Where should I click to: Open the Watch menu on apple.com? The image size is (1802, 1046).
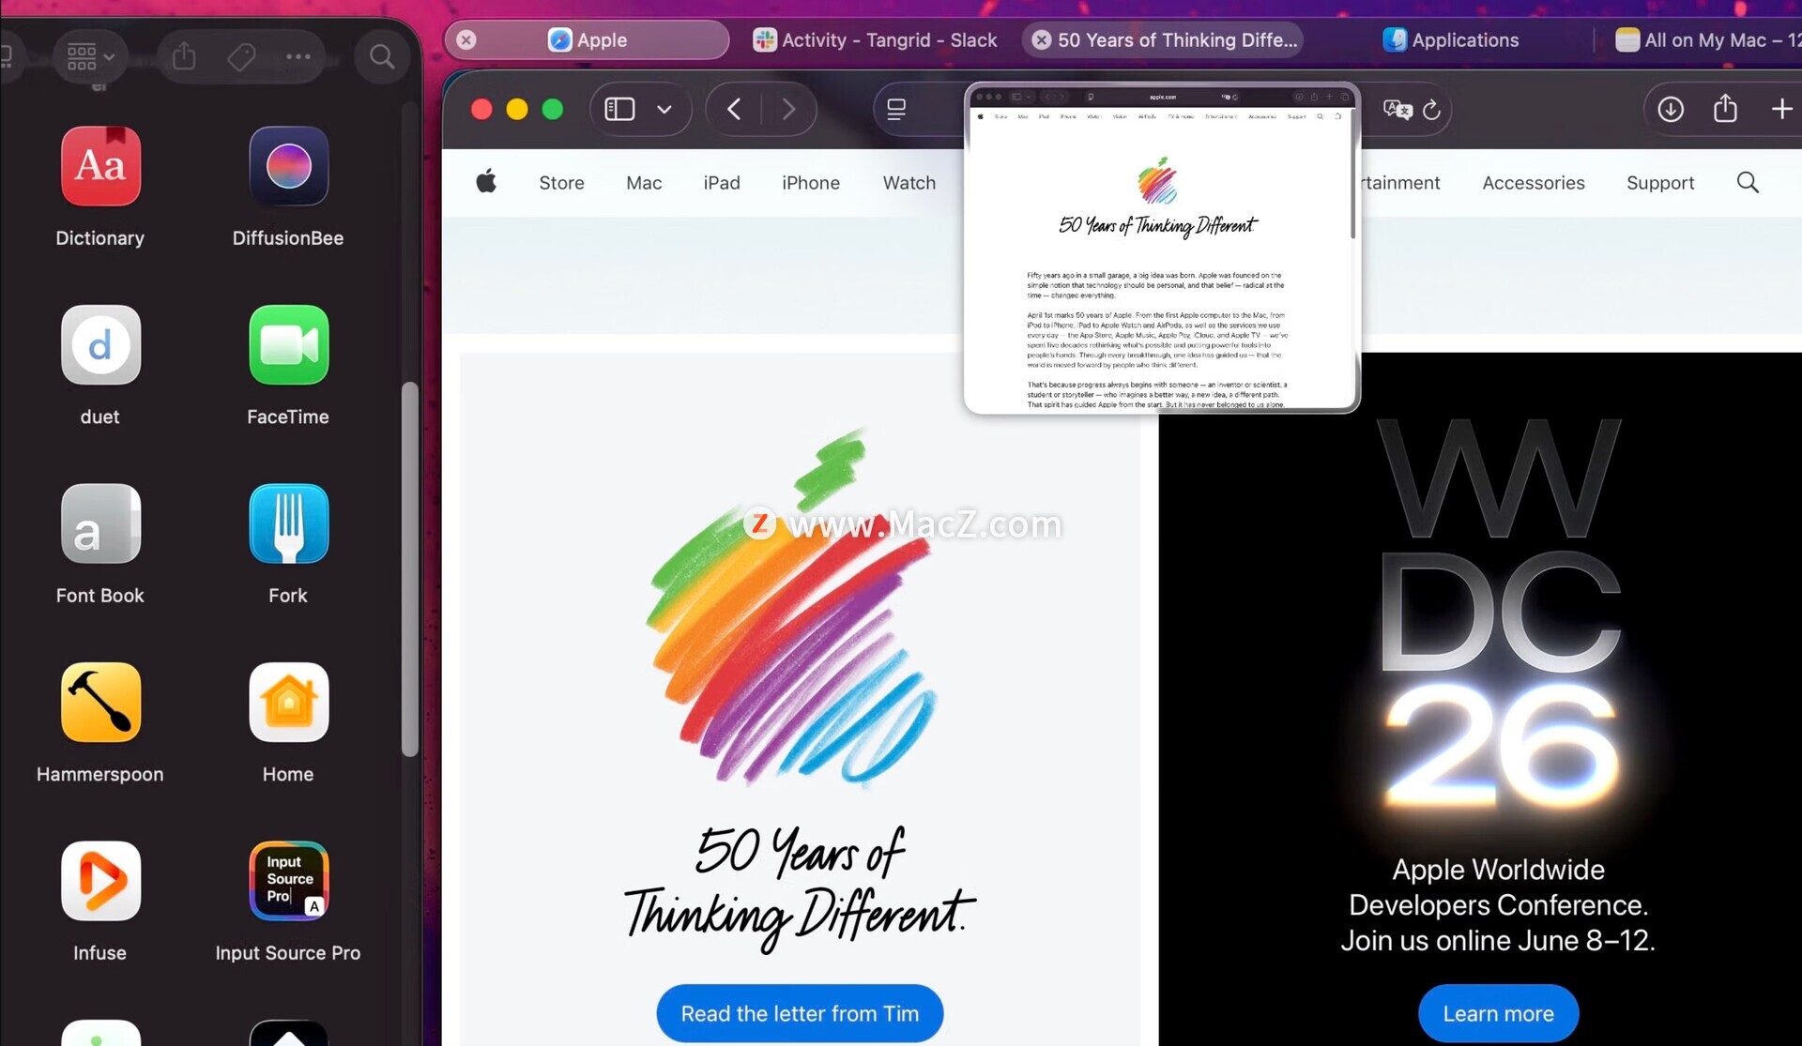[909, 183]
